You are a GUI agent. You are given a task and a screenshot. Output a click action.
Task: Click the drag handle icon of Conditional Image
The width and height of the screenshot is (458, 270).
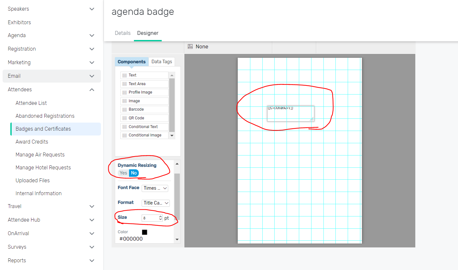125,135
